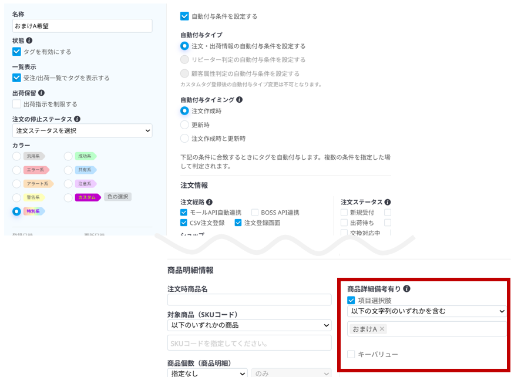Select the 成功系 color swatch
521x377 pixels.
[x=69, y=157]
